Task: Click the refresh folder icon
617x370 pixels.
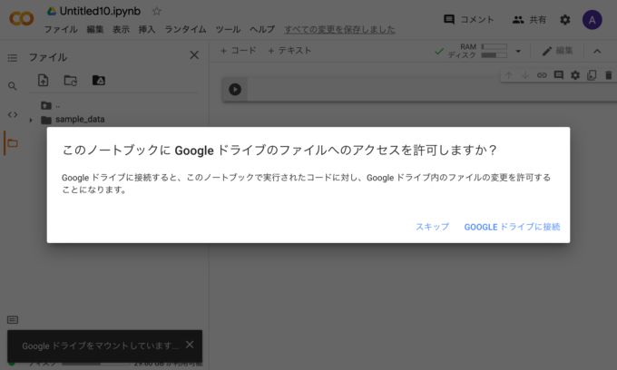Action: 71,80
